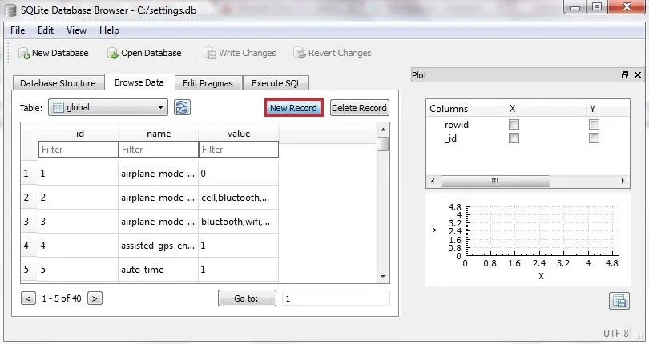This screenshot has height=344, width=649.
Task: Click the Plot columns scroll right arrow
Action: tap(623, 181)
